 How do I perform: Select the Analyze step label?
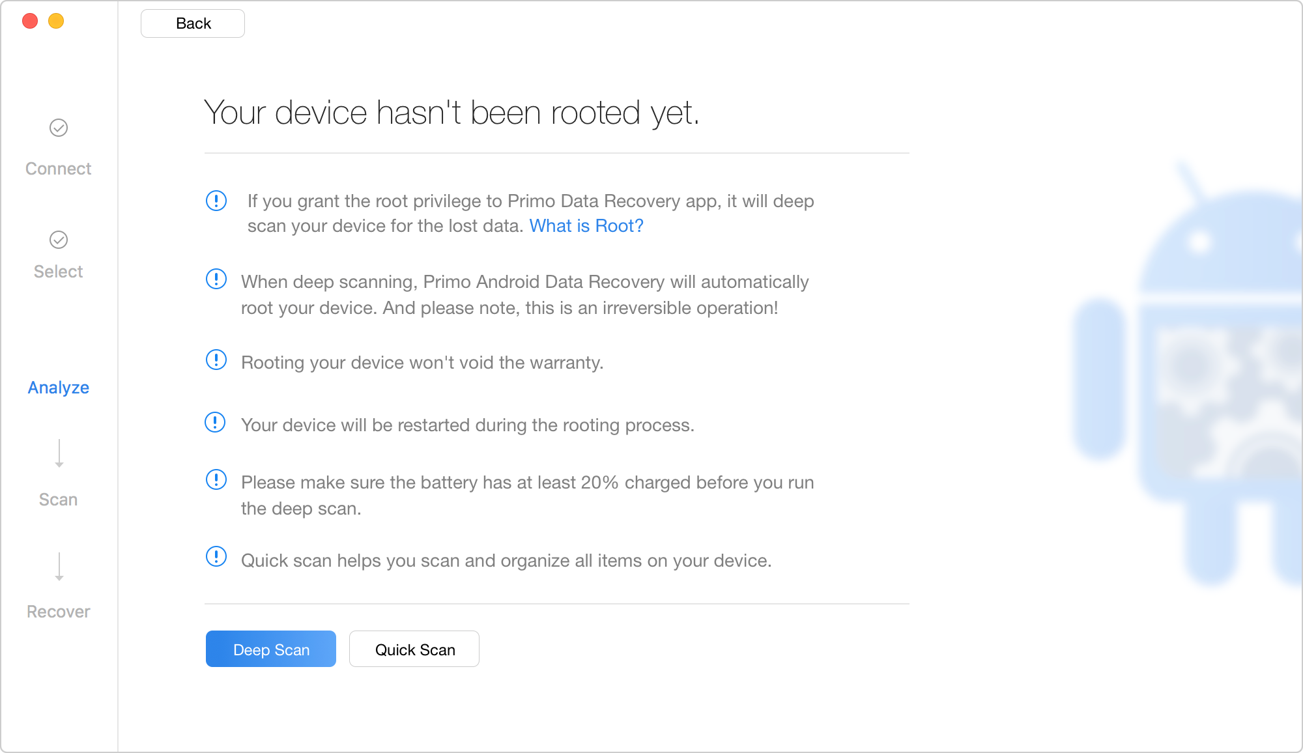point(59,388)
